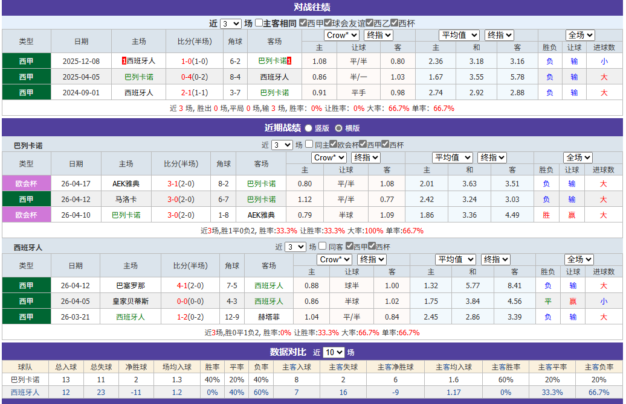Image resolution: width=626 pixels, height=404 pixels.
Task: Click the 赫塔菲 away team link
Action: pos(268,316)
